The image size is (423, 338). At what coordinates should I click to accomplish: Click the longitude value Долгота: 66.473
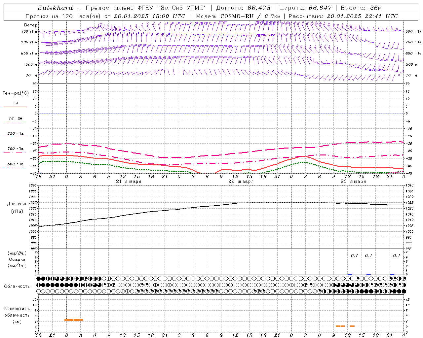point(243,8)
